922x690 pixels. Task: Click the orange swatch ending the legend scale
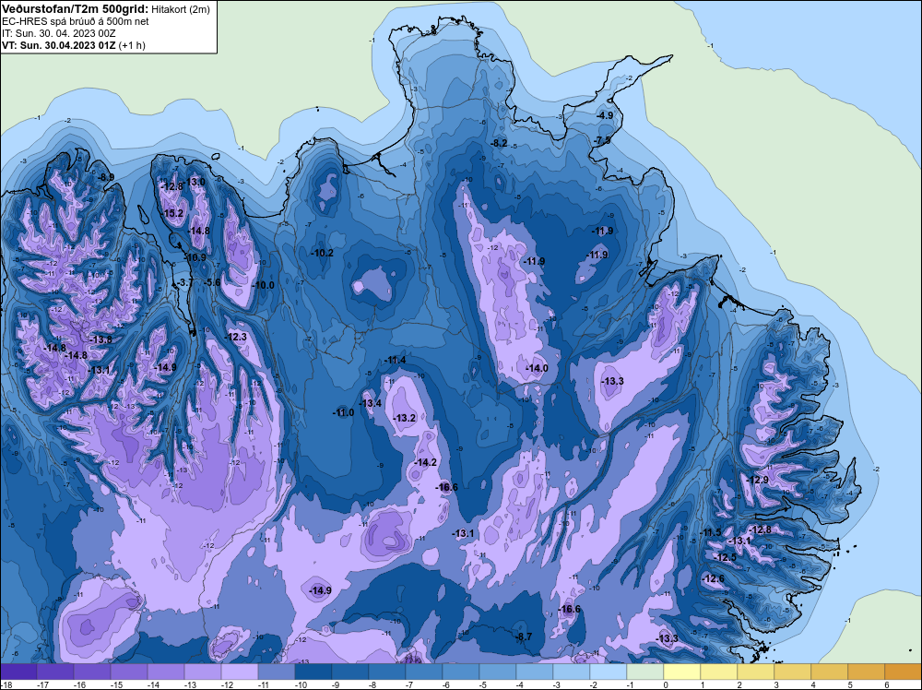point(904,672)
